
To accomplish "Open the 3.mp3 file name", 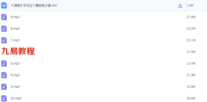I will (x=15, y=87).
